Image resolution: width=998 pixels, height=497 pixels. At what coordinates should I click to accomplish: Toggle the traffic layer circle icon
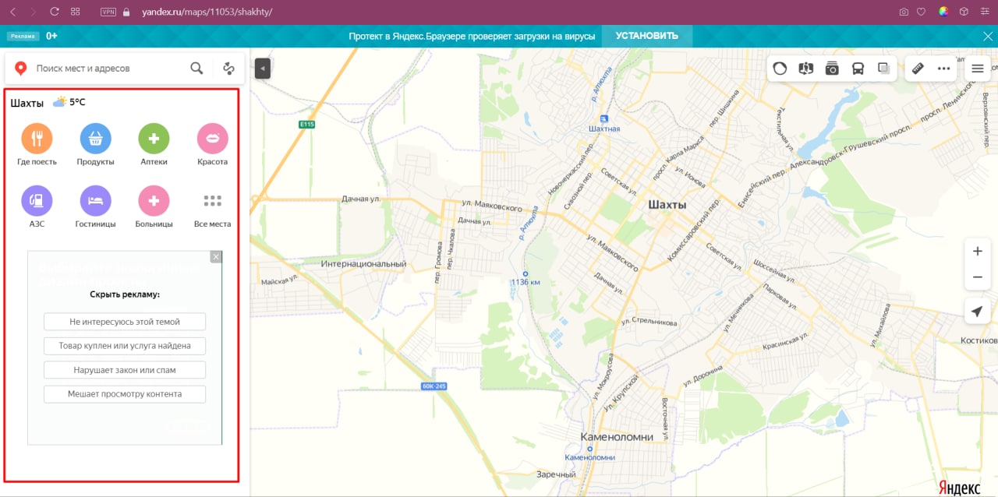point(780,69)
